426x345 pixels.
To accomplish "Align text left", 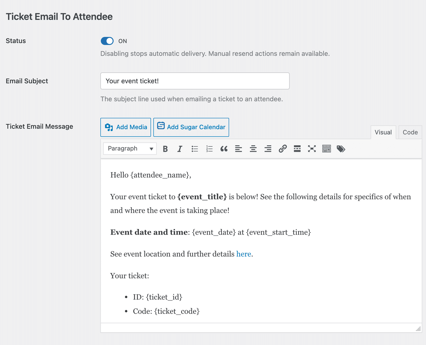I will [239, 149].
